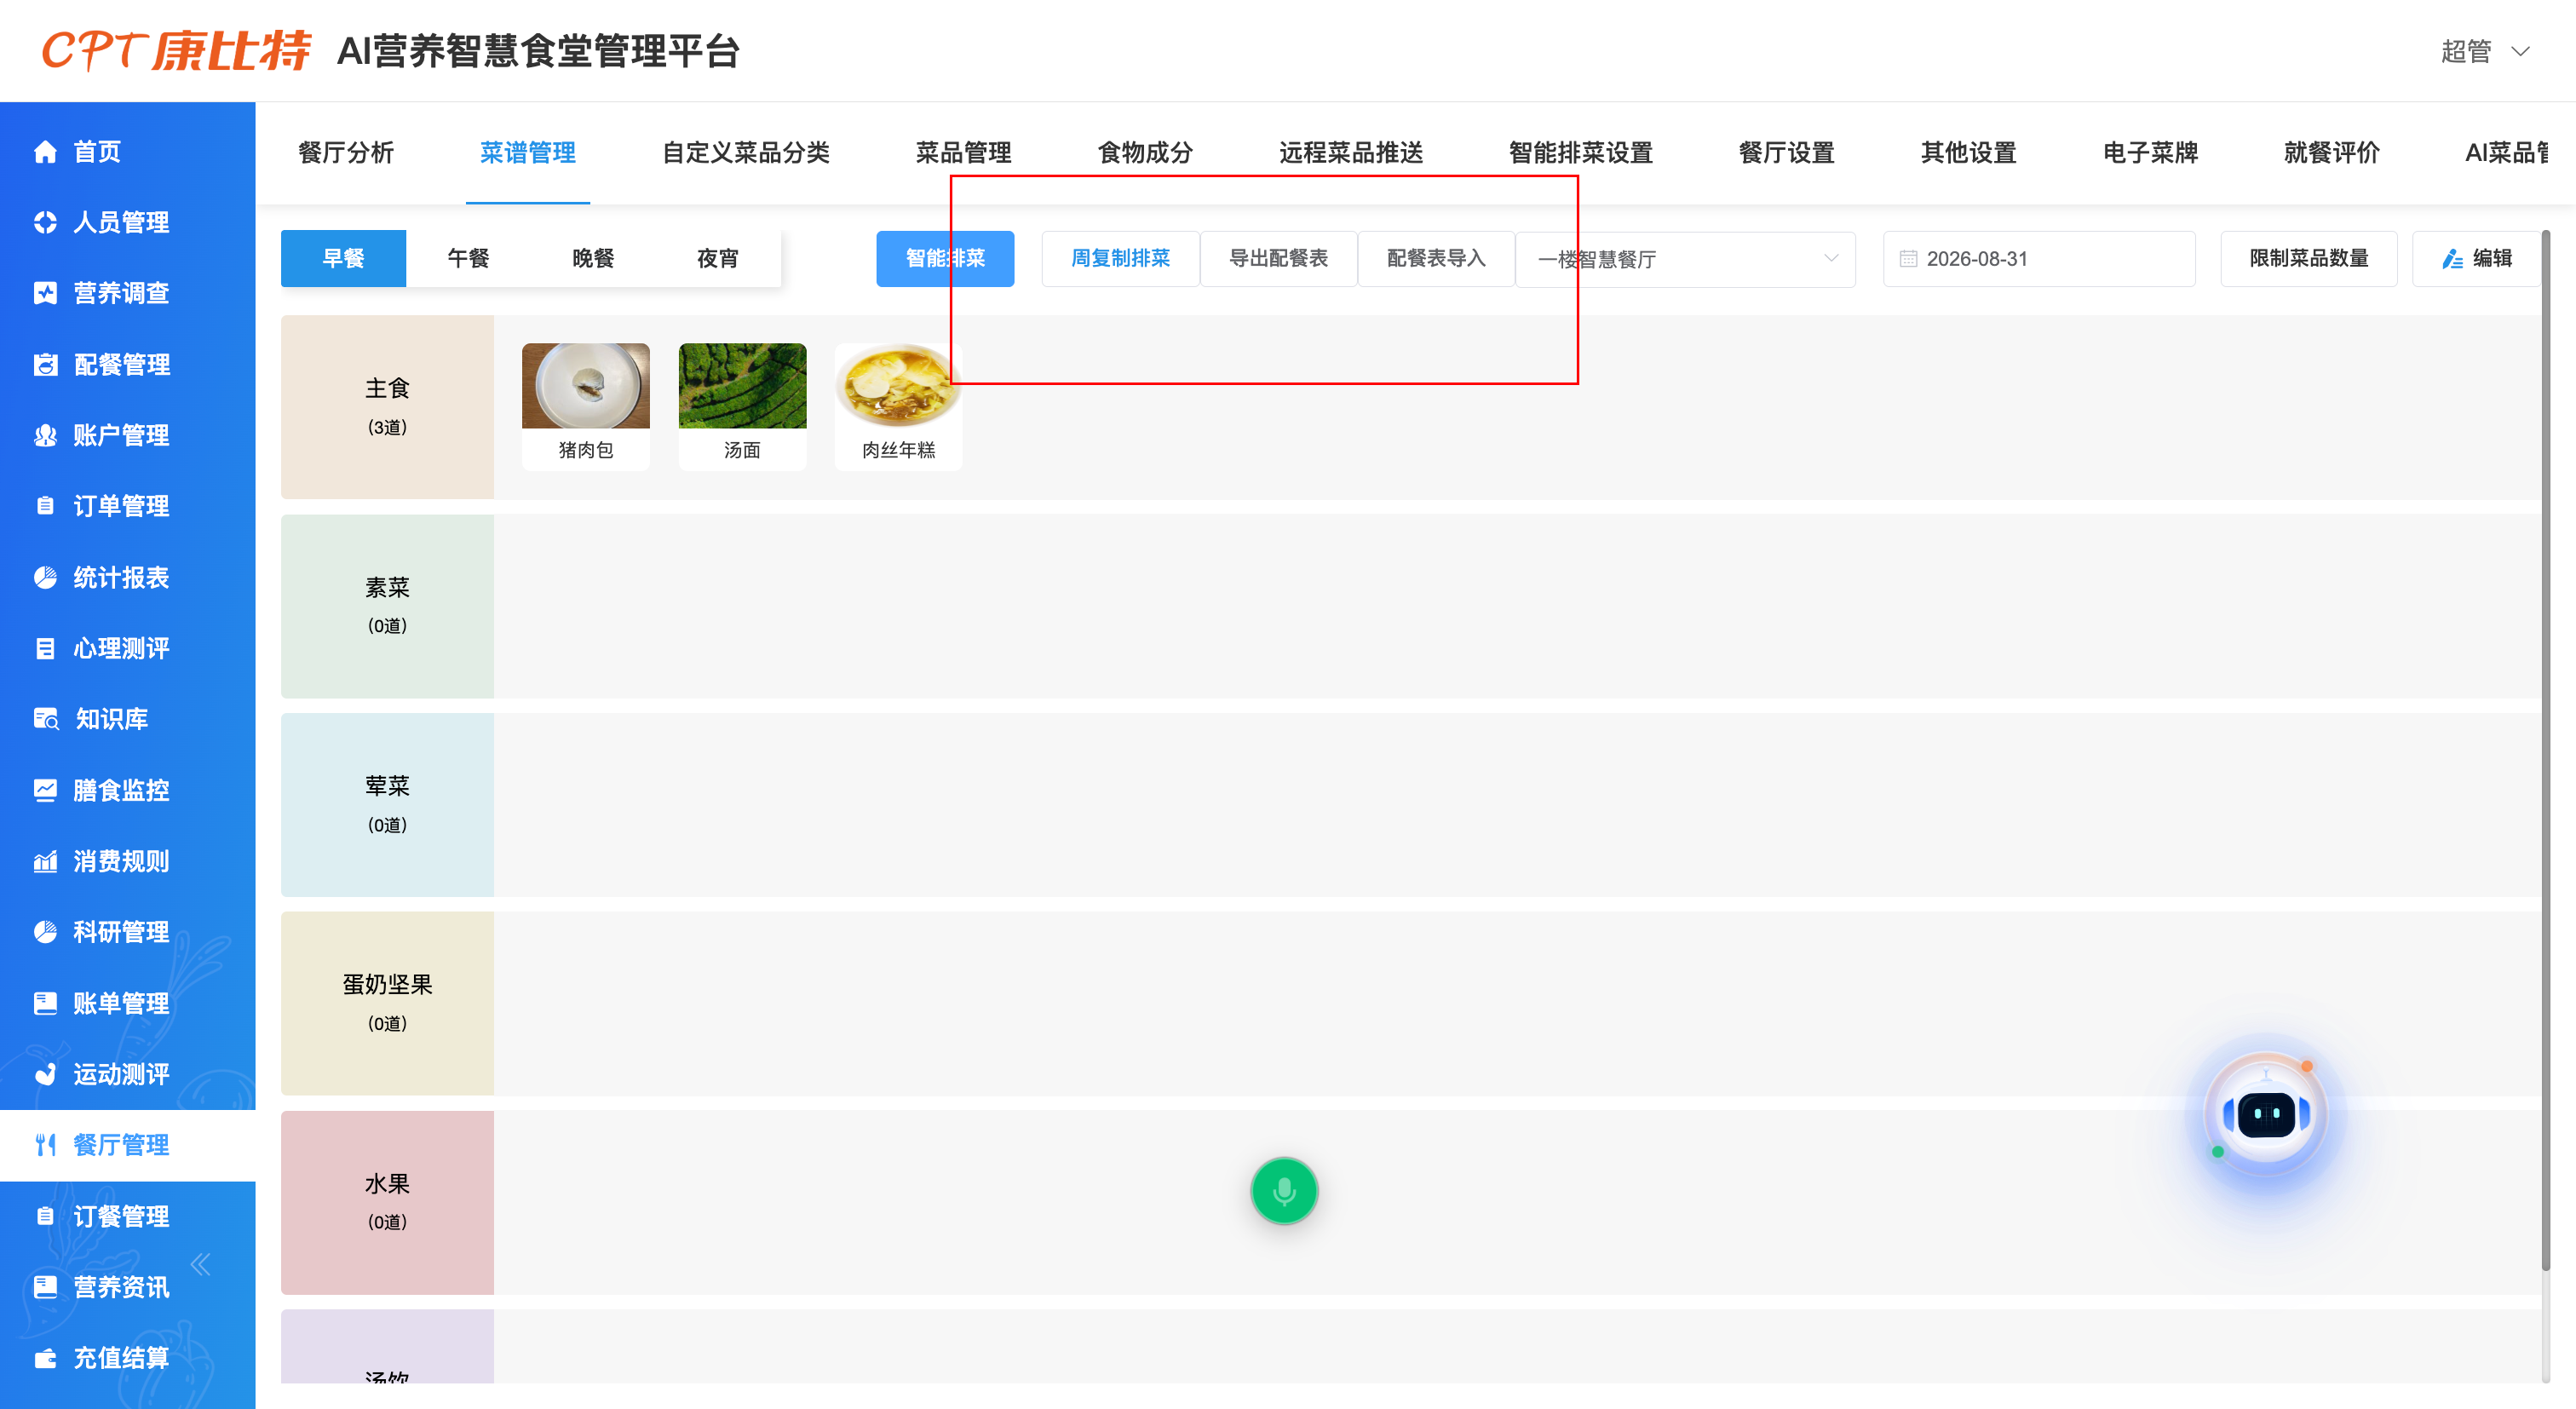Click the calendar icon in date field

click(1908, 259)
